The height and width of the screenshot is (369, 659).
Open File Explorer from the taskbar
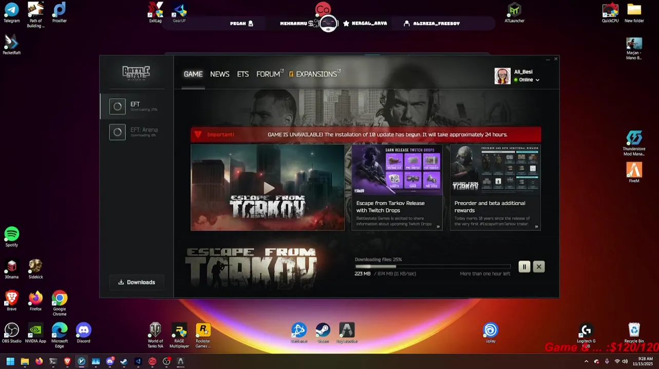coord(25,361)
